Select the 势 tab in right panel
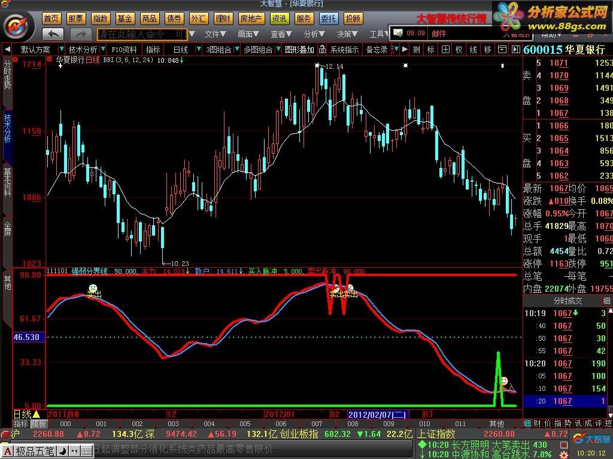 click(x=568, y=424)
